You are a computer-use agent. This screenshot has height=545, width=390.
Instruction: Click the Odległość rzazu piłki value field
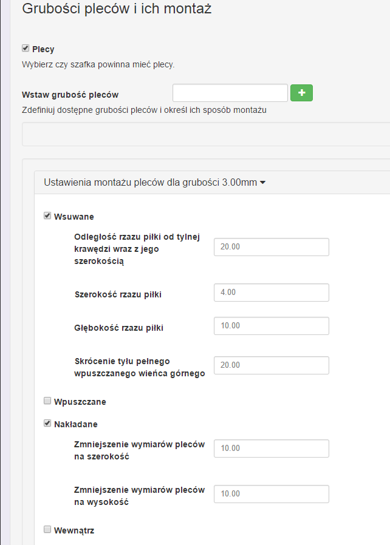tap(271, 247)
